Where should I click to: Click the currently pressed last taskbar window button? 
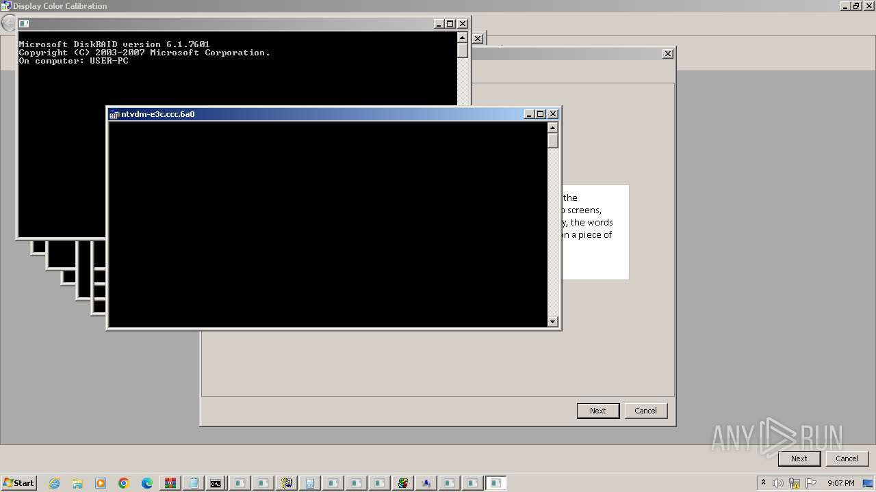(495, 483)
